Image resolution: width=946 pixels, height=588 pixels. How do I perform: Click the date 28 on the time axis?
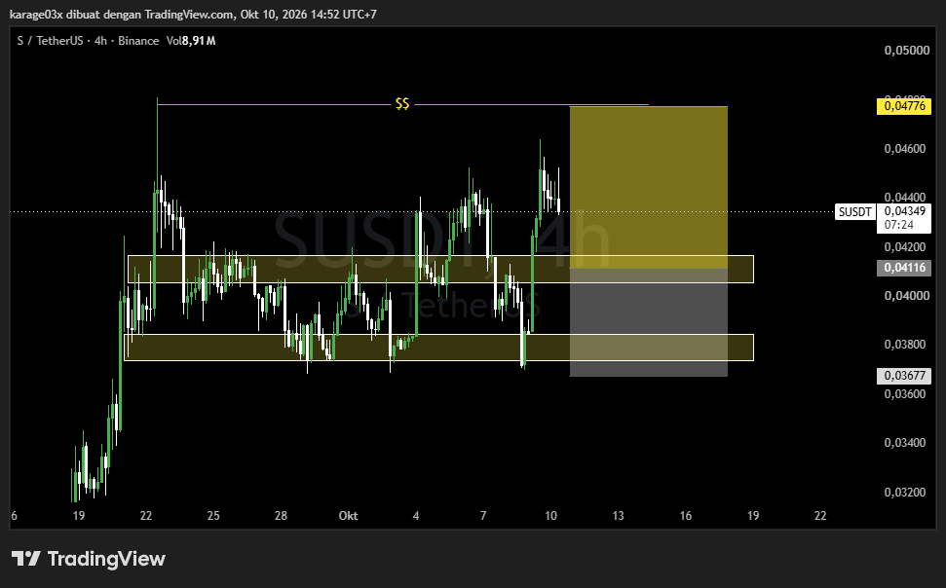[x=281, y=516]
